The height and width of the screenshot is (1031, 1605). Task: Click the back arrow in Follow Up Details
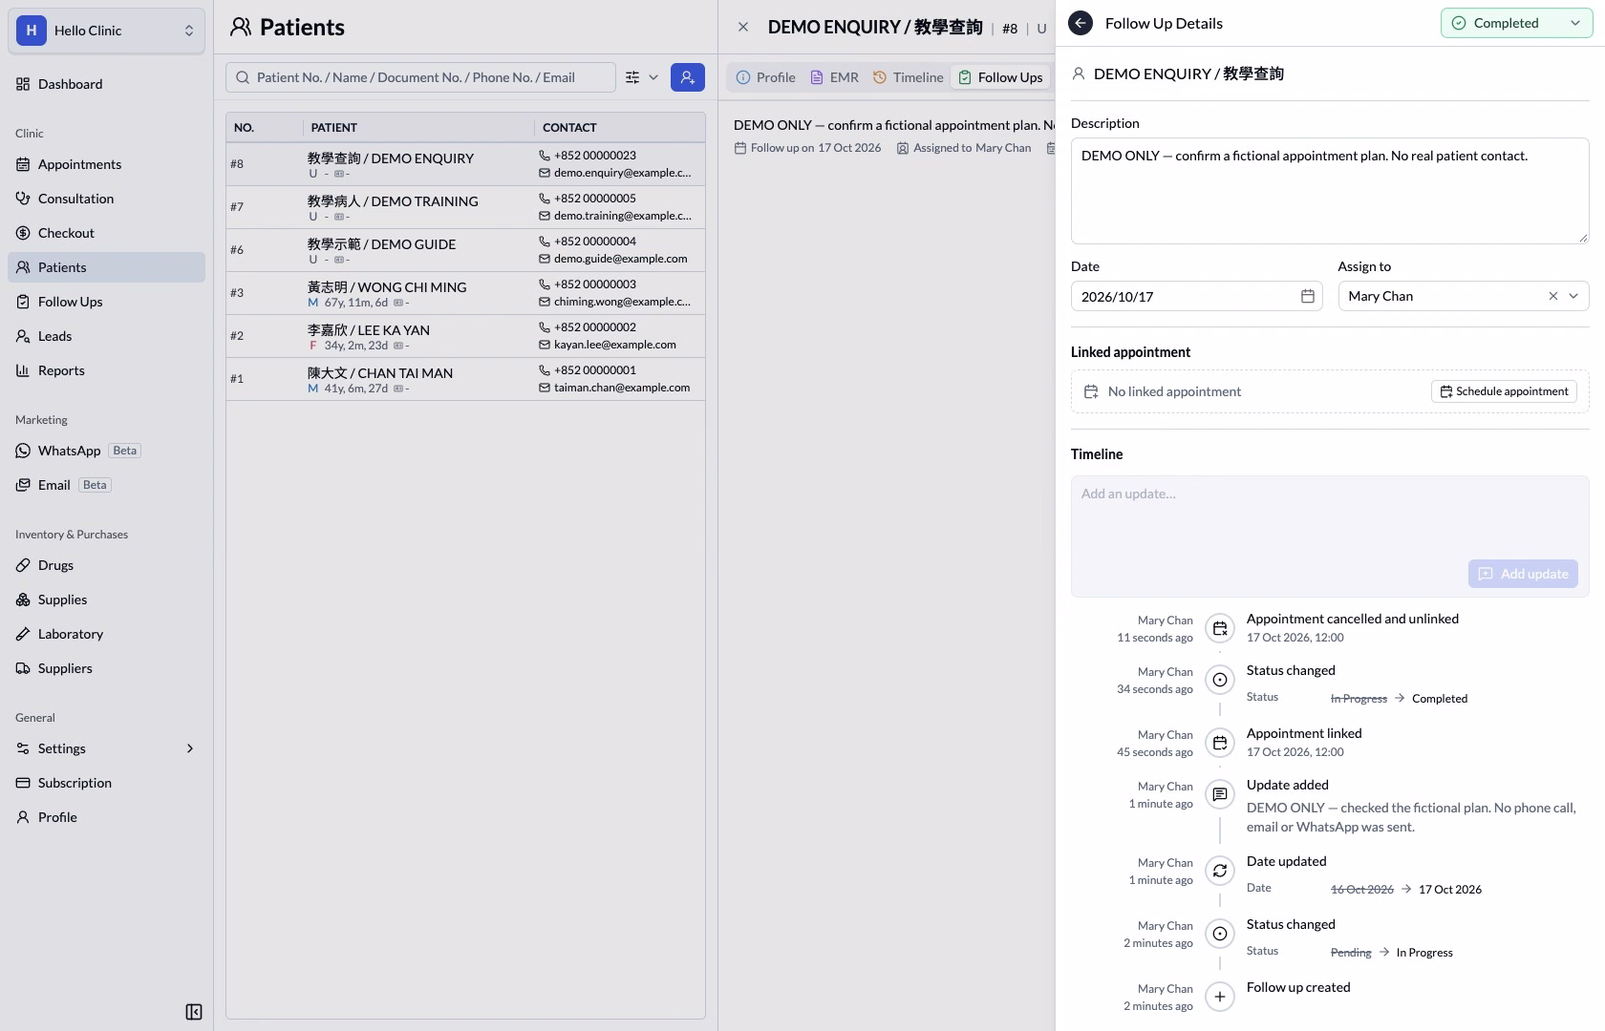pos(1081,24)
